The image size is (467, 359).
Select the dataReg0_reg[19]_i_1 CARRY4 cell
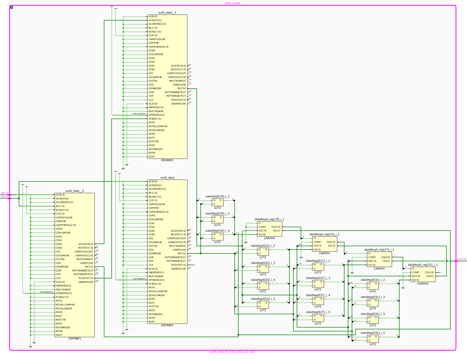(269, 229)
